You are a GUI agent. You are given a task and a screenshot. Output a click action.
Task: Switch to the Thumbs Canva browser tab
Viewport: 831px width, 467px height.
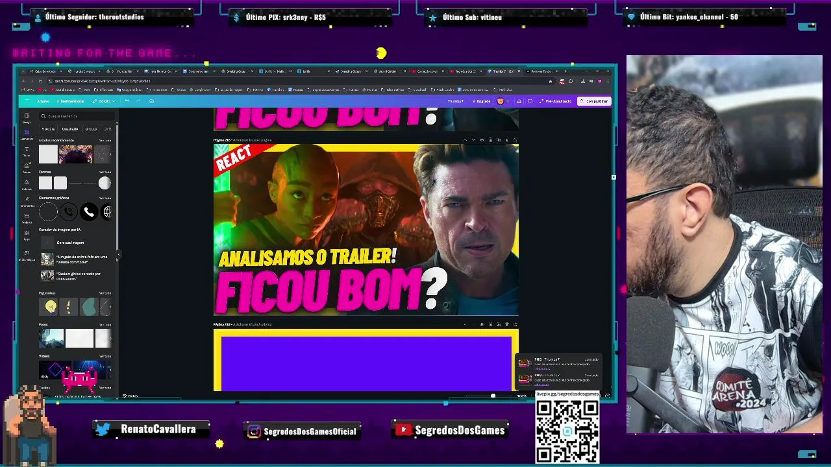click(x=504, y=71)
